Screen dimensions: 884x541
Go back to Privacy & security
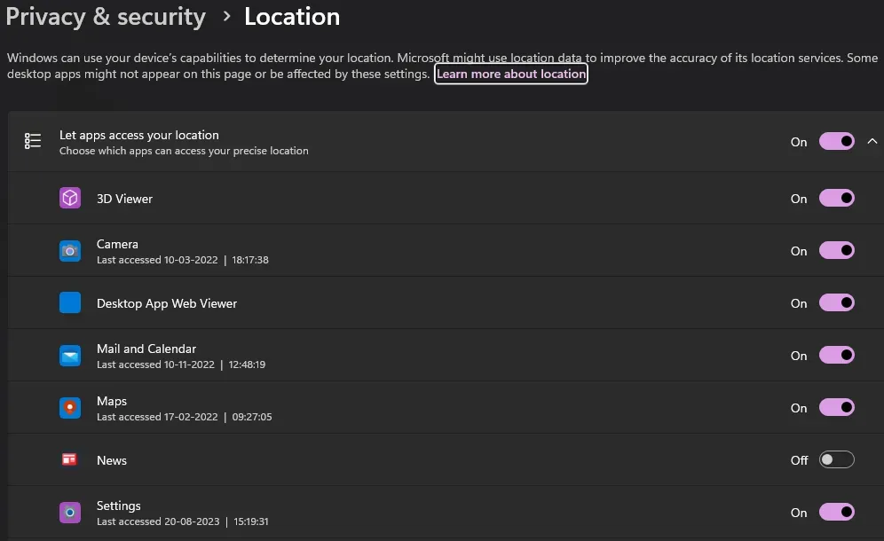(x=106, y=17)
